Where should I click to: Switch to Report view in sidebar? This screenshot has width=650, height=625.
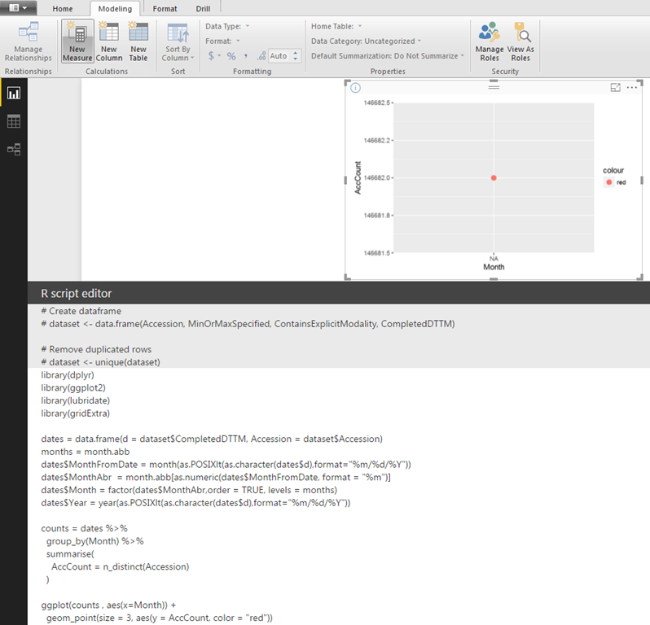tap(13, 94)
